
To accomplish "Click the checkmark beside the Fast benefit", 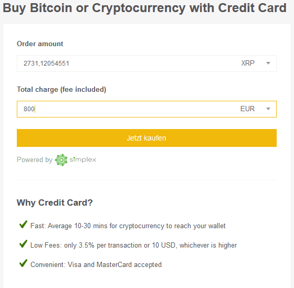I will click(x=23, y=225).
